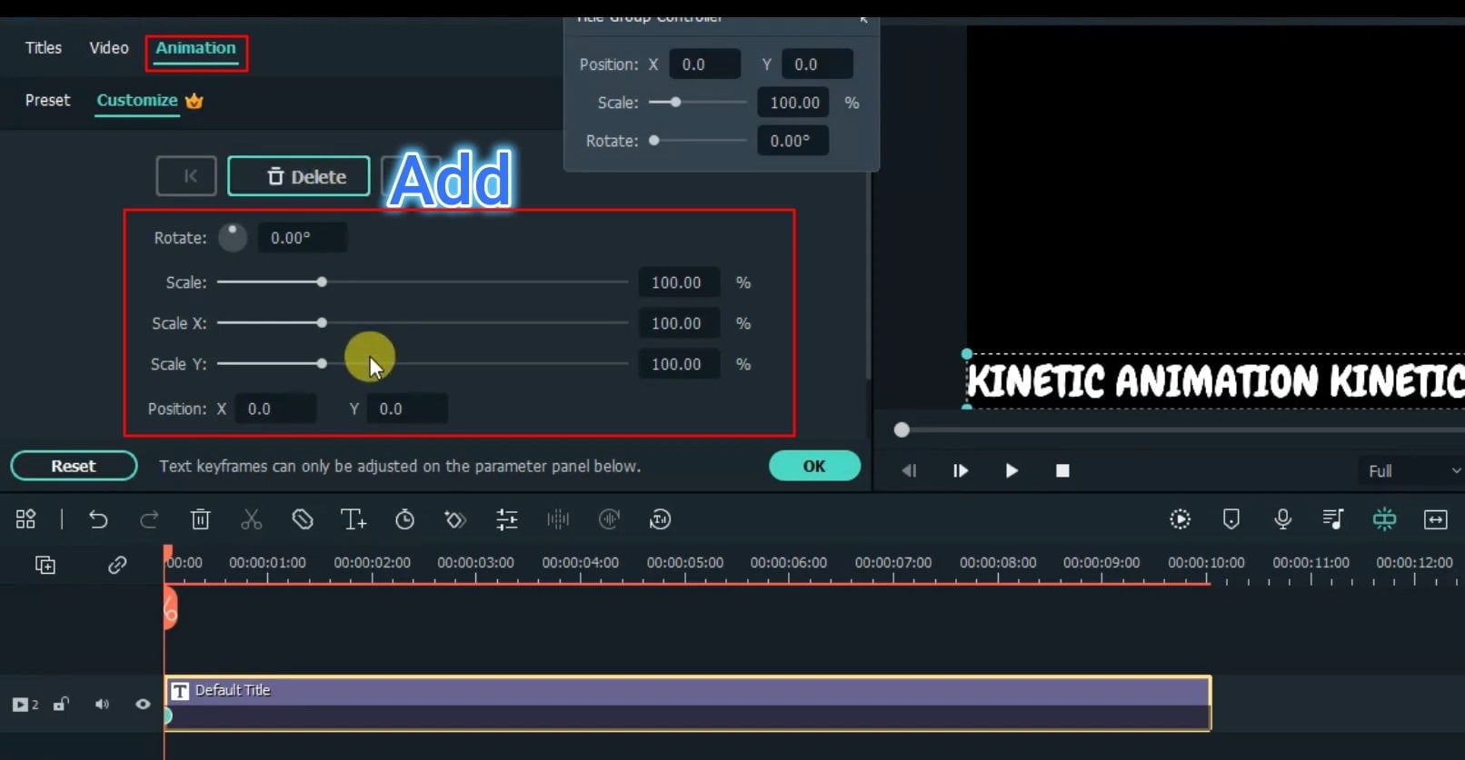Click the Position X field in Animation panel
The image size is (1465, 760).
[275, 409]
